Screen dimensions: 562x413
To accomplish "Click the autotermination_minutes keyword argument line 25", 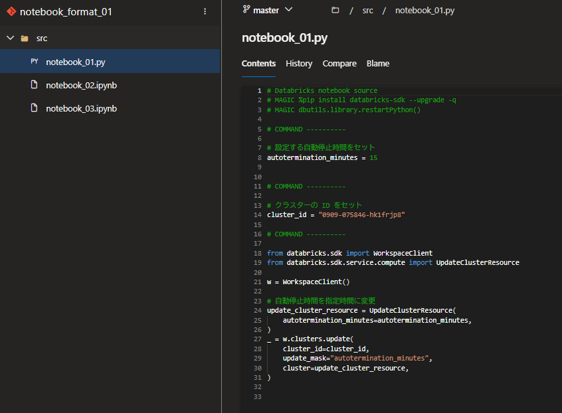I will (x=377, y=320).
